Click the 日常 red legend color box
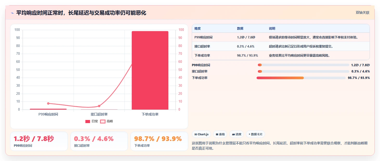The width and height of the screenshot is (380, 161). [88, 121]
